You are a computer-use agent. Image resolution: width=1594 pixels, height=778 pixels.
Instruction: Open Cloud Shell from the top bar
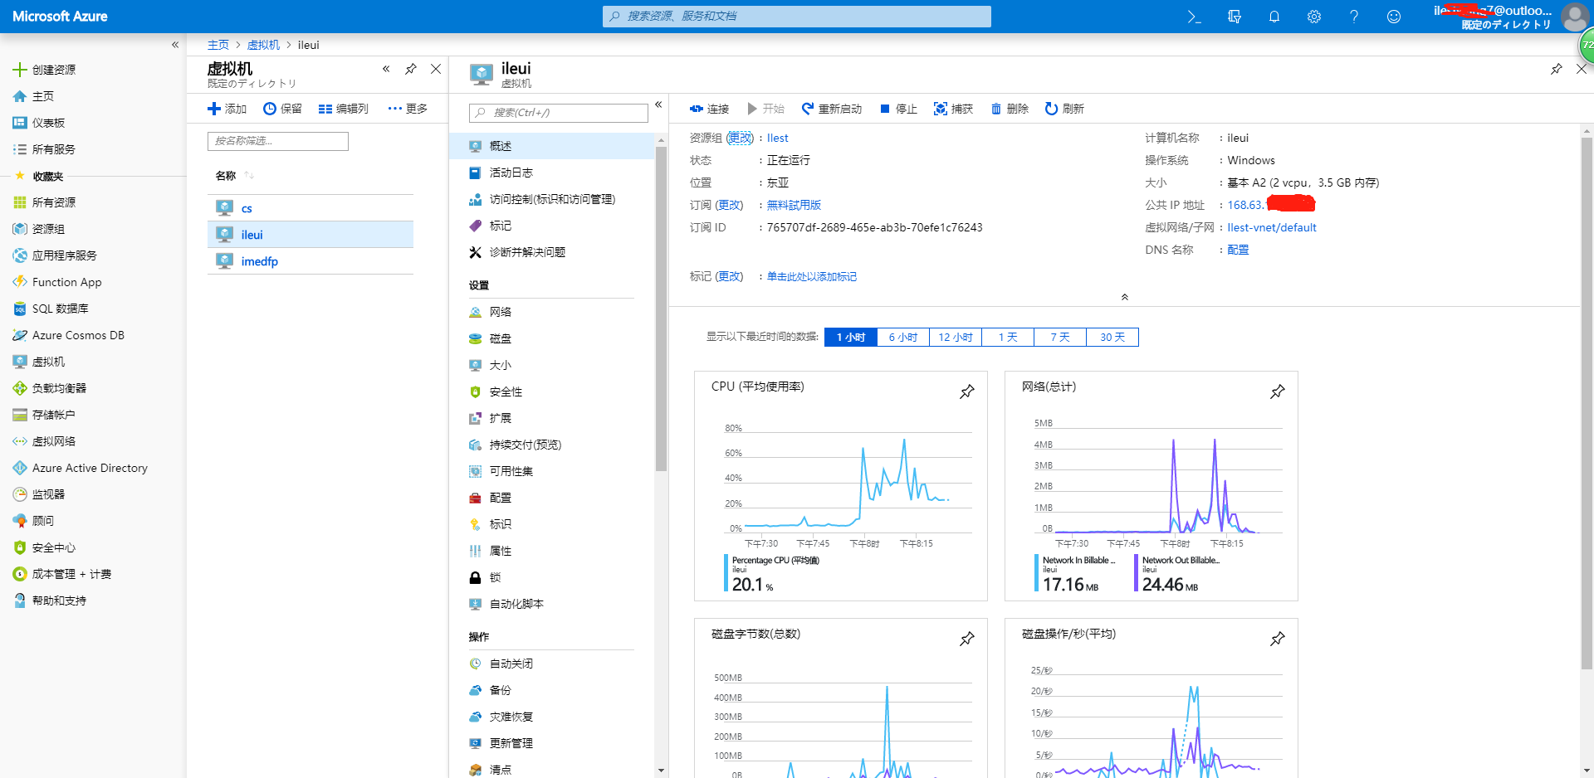tap(1194, 17)
